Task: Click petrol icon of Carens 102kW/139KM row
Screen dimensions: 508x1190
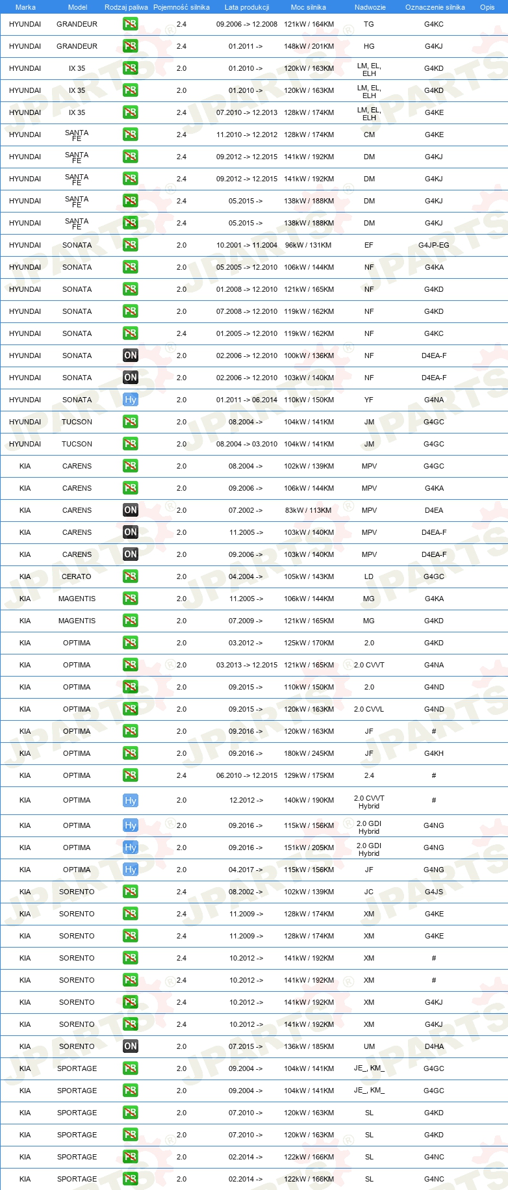Action: click(x=131, y=466)
